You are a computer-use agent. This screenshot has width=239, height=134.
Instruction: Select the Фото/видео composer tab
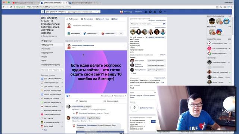point(87,19)
